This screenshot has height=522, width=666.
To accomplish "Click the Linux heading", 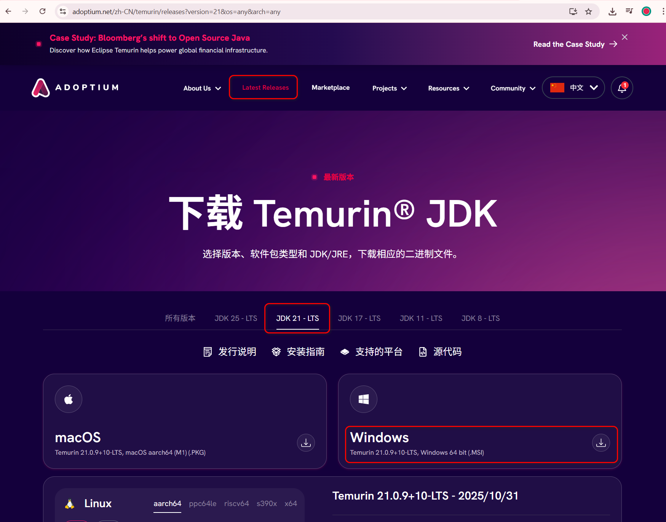I will click(98, 503).
